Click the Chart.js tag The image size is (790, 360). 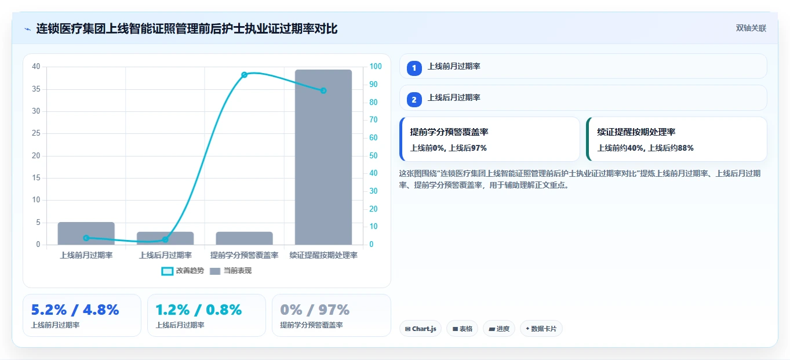pyautogui.click(x=420, y=329)
